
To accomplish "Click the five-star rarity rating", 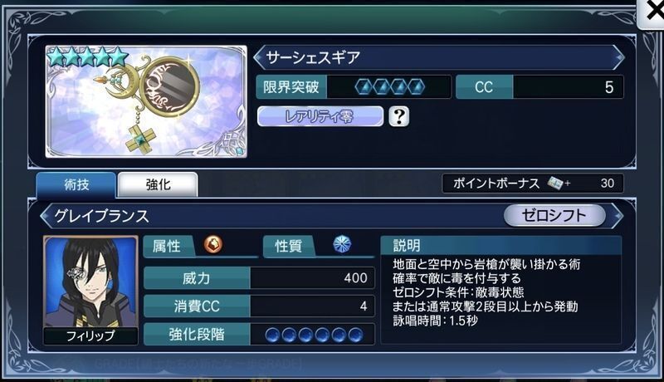I will pyautogui.click(x=87, y=57).
